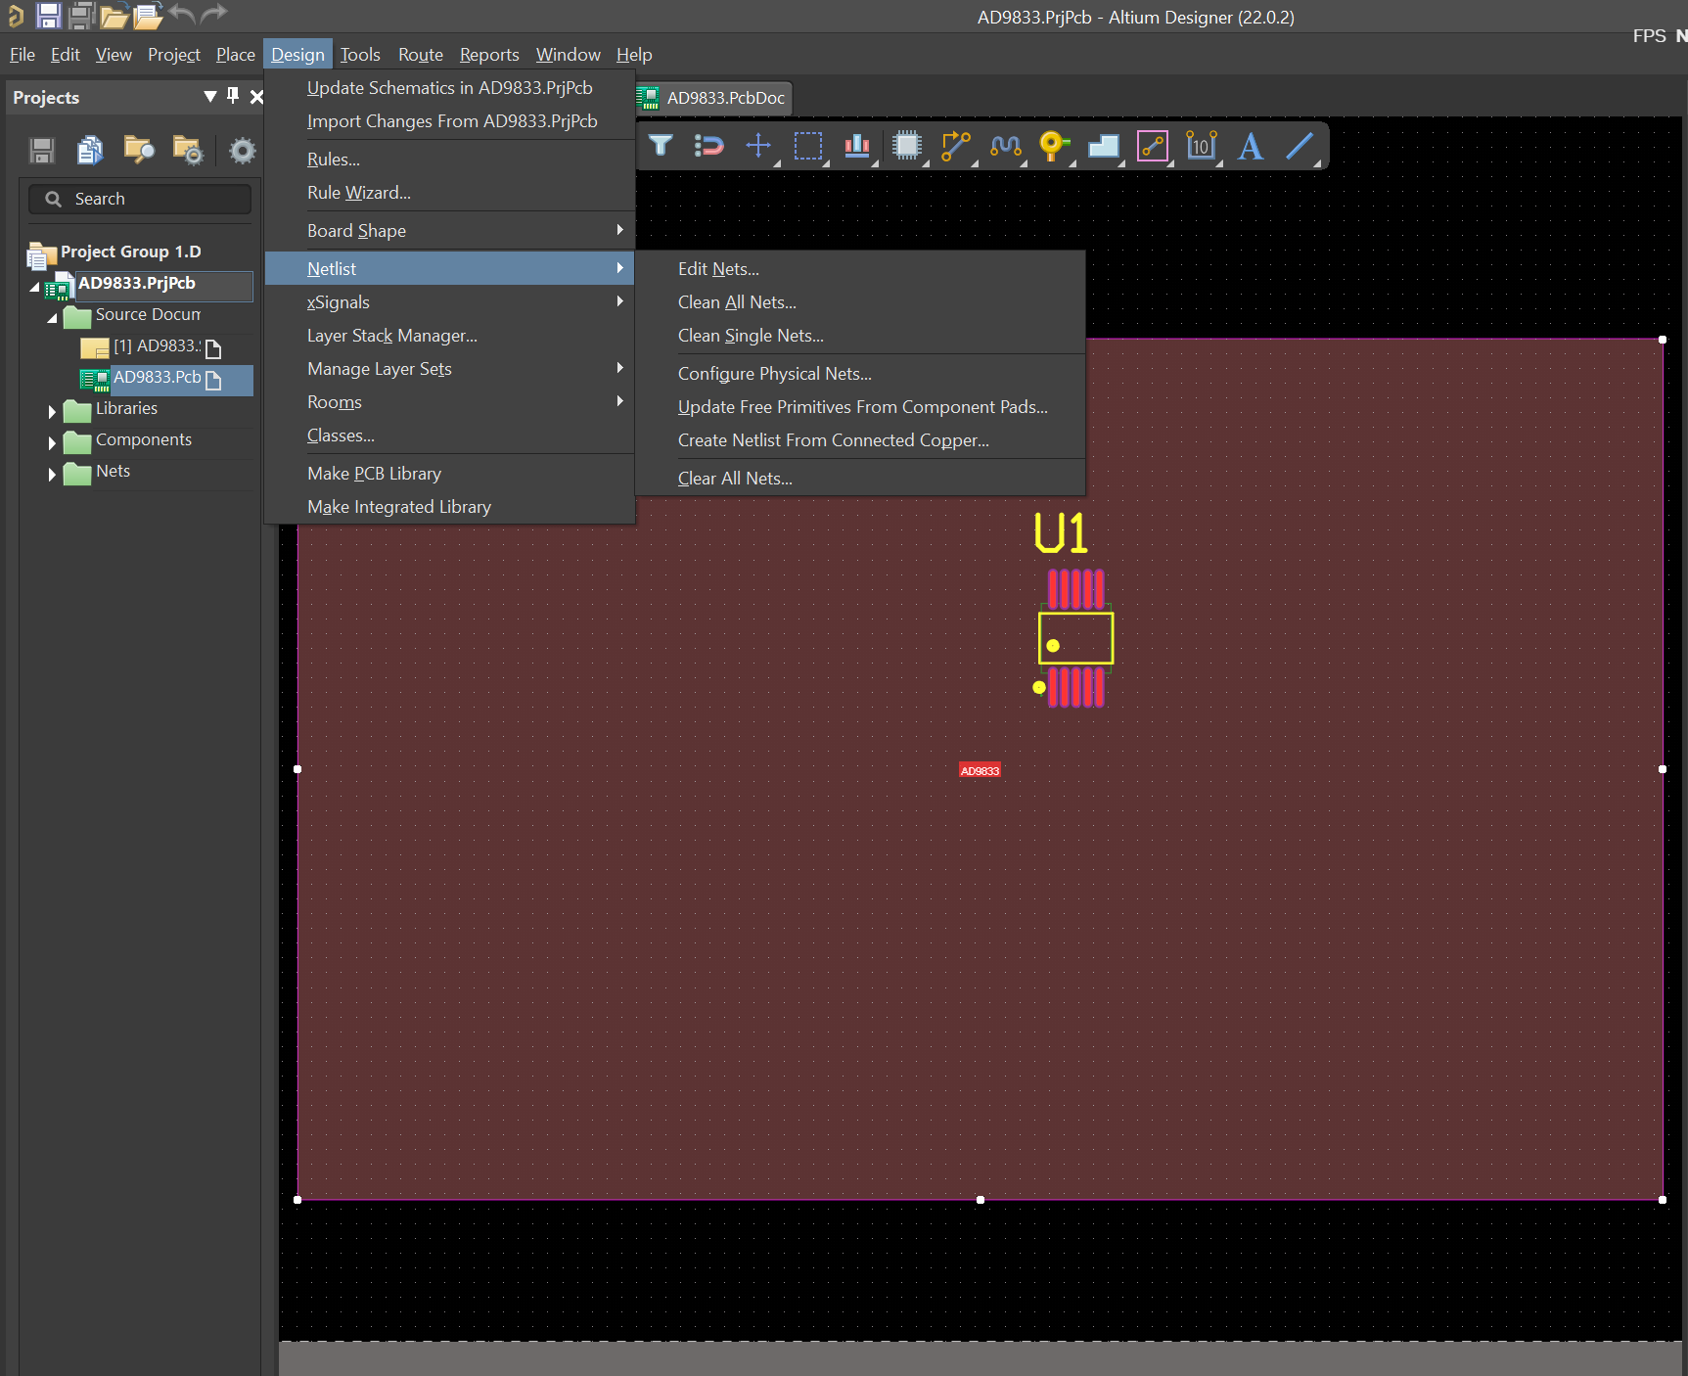
Task: Open the xSignals submenu
Action: 449,302
